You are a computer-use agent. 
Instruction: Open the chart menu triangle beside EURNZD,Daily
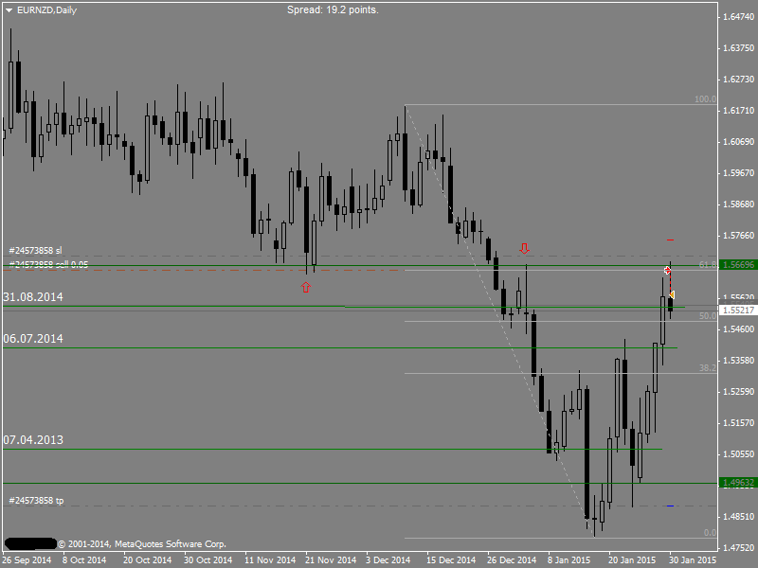(x=9, y=10)
